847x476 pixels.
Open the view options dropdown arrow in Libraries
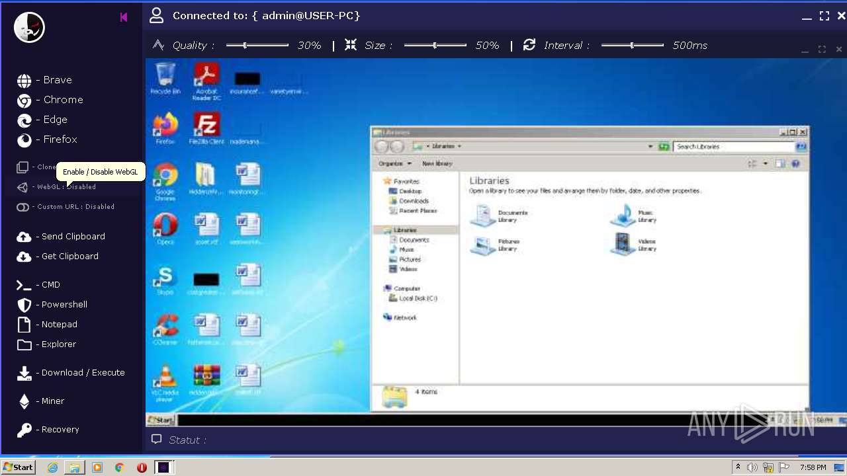coord(766,163)
